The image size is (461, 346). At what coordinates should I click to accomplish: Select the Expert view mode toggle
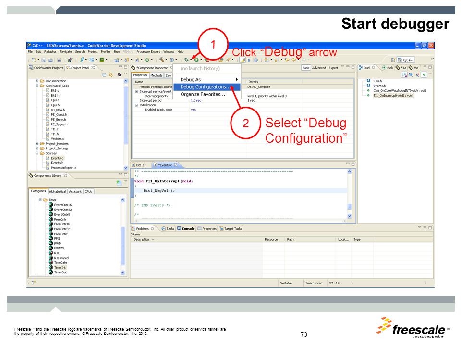tap(333, 68)
